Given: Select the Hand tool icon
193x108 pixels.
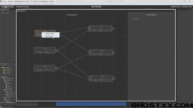Looking at the screenshot, I should tap(2, 7).
